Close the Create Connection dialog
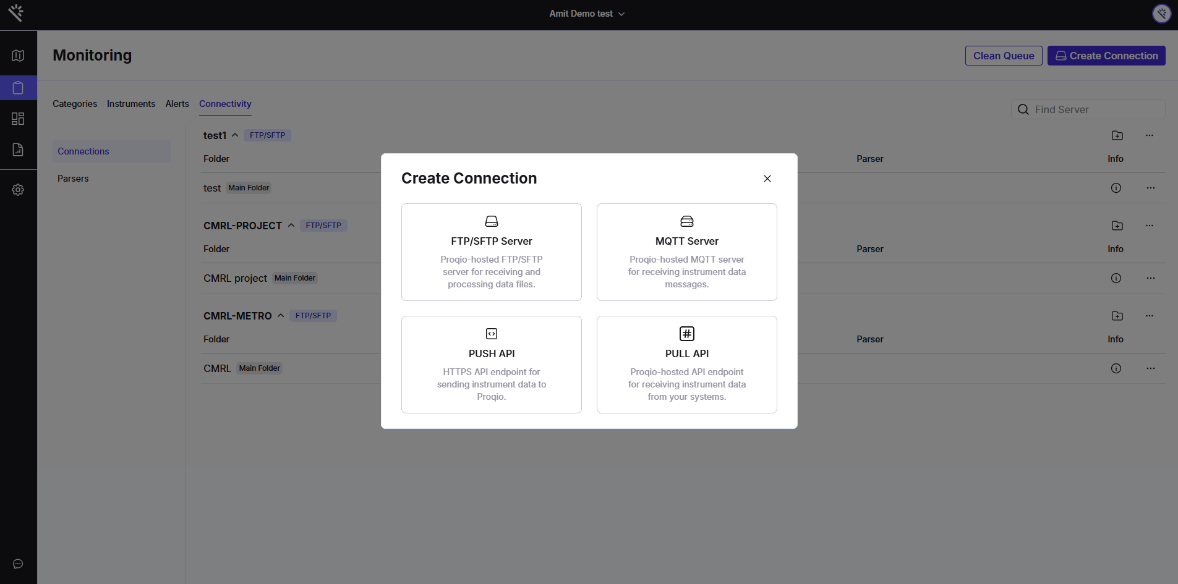1178x584 pixels. click(767, 179)
